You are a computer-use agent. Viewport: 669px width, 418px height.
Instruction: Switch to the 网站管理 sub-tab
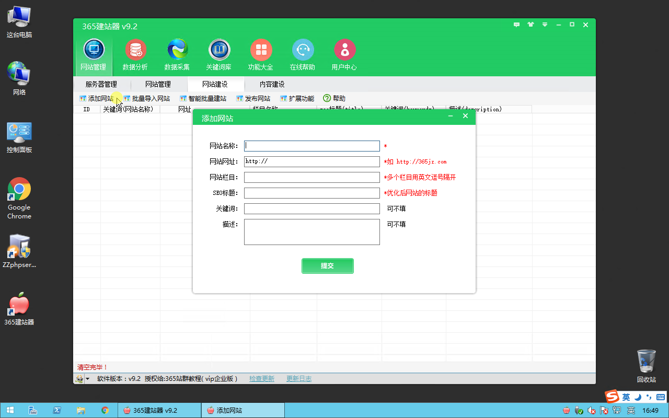[x=158, y=84]
